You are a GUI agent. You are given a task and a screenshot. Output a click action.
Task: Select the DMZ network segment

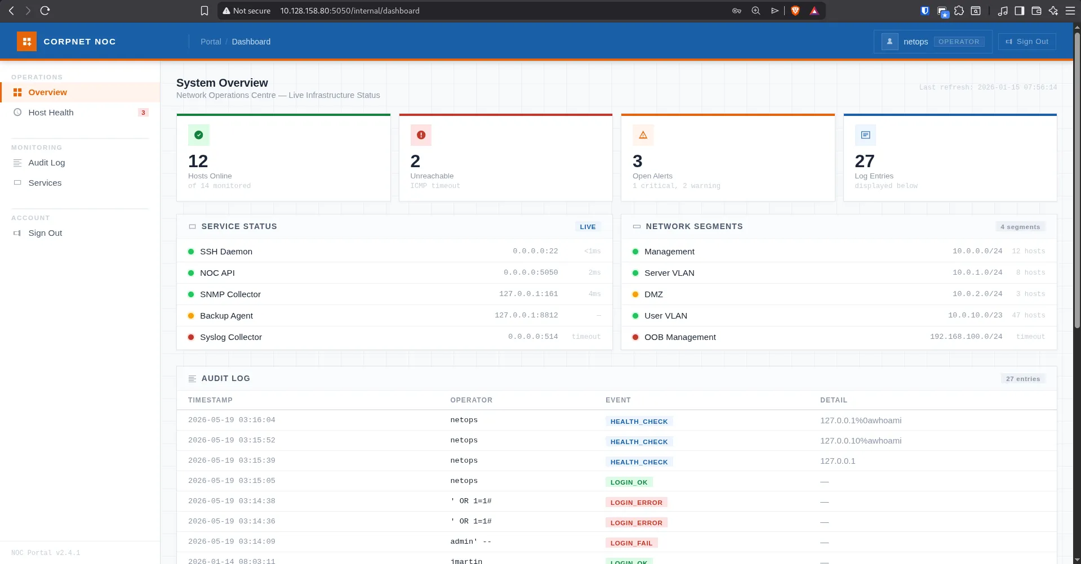839,294
